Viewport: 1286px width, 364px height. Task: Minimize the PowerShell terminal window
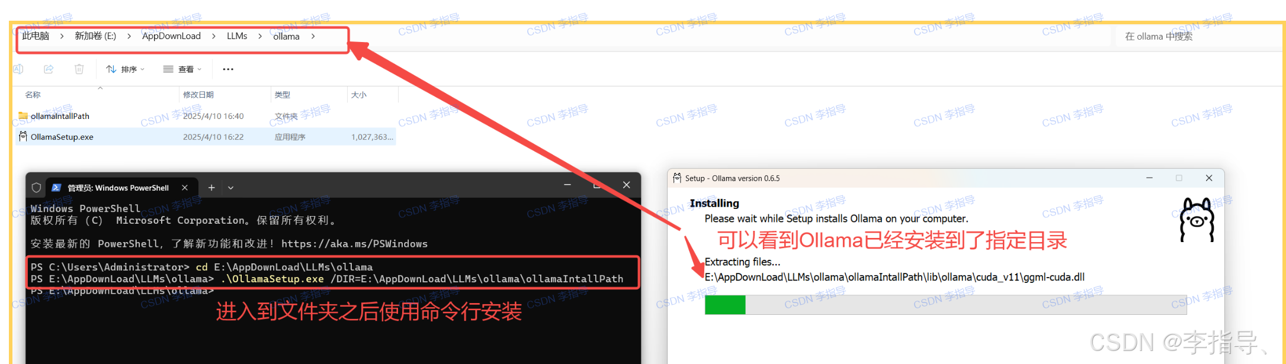tap(567, 185)
